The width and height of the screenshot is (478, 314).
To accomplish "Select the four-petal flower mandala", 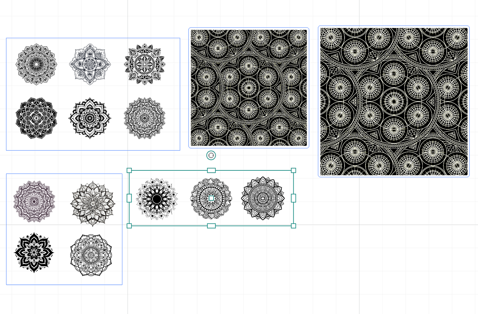I will click(90, 64).
